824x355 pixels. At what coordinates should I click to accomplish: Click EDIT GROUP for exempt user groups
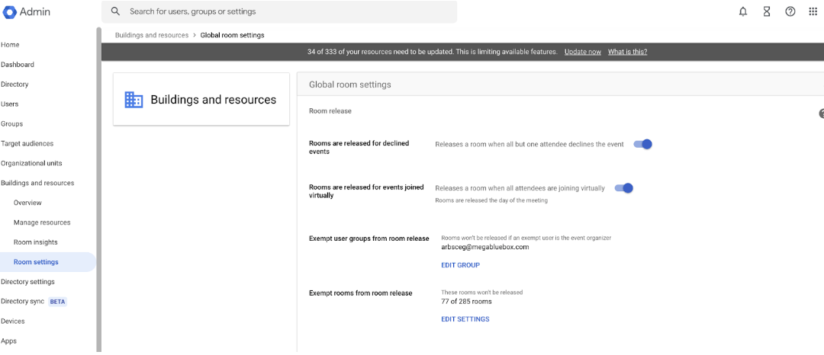coord(460,265)
